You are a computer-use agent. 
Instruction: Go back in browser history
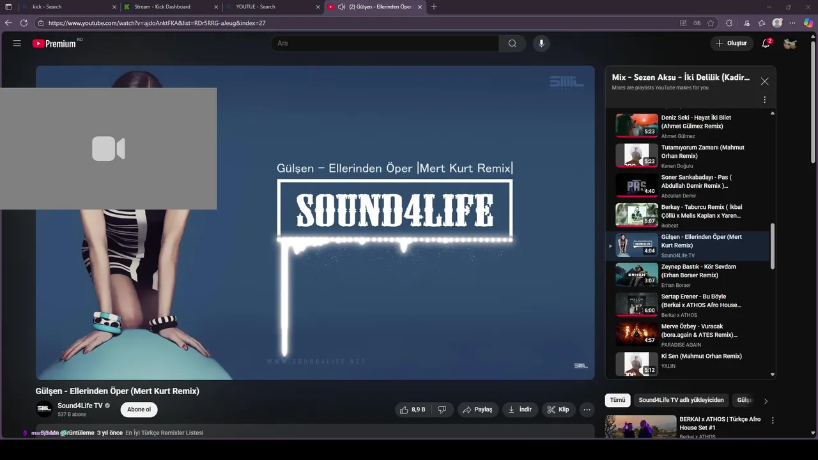[x=8, y=23]
